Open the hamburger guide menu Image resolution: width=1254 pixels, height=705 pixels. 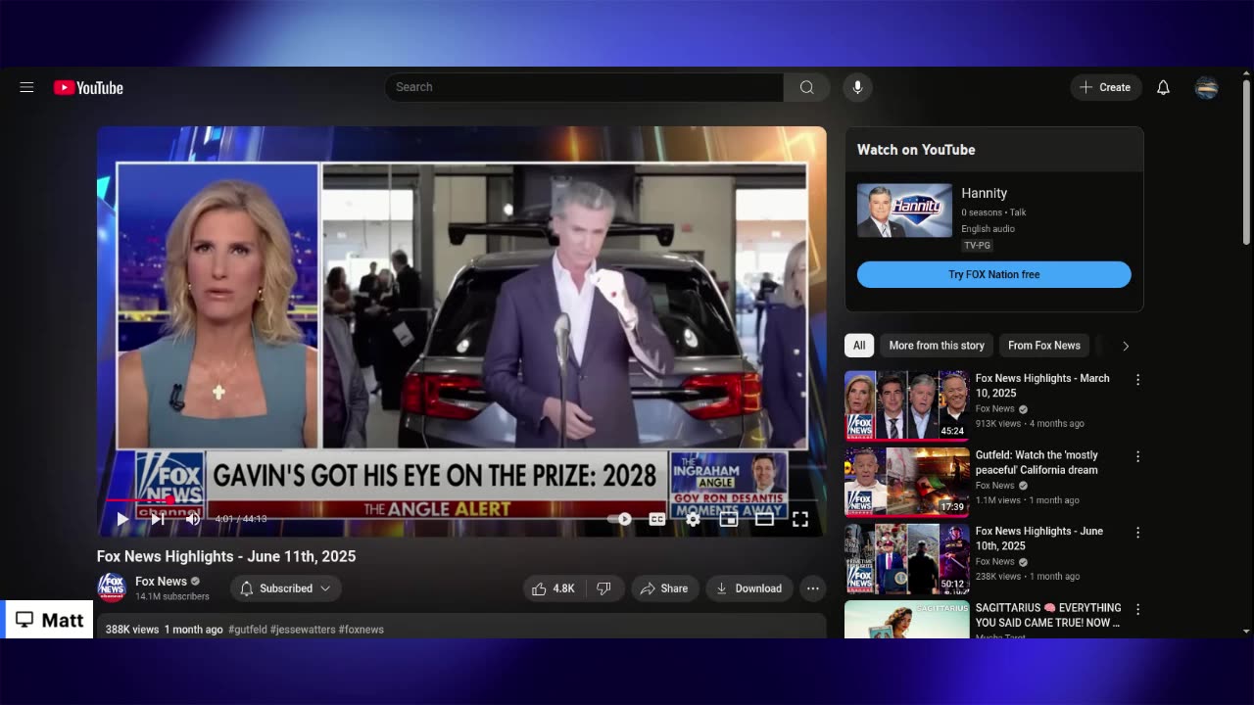[26, 87]
